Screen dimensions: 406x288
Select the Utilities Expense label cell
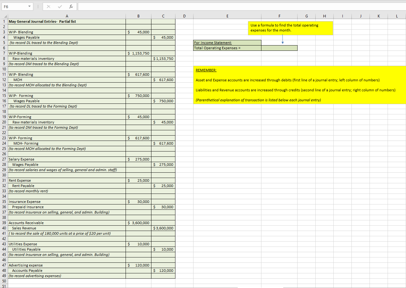click(67, 244)
